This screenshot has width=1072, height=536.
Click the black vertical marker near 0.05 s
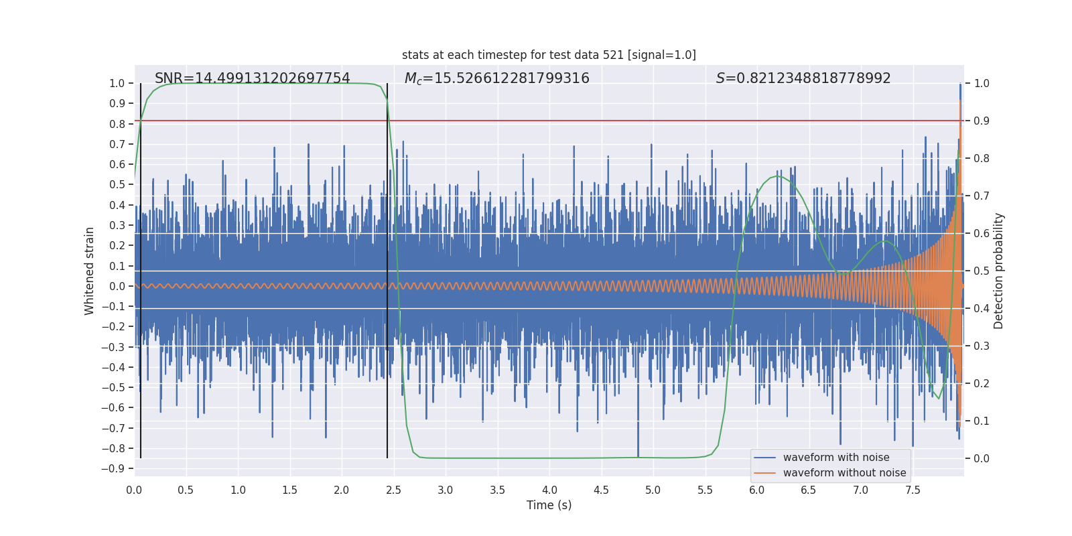tap(141, 271)
